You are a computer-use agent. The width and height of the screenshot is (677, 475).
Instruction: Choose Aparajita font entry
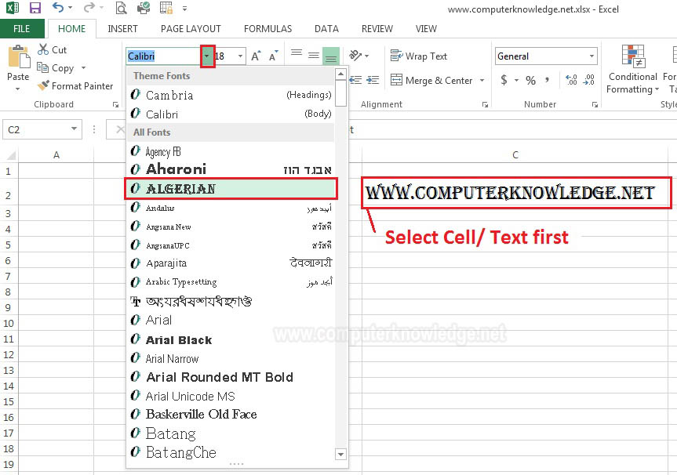click(231, 263)
